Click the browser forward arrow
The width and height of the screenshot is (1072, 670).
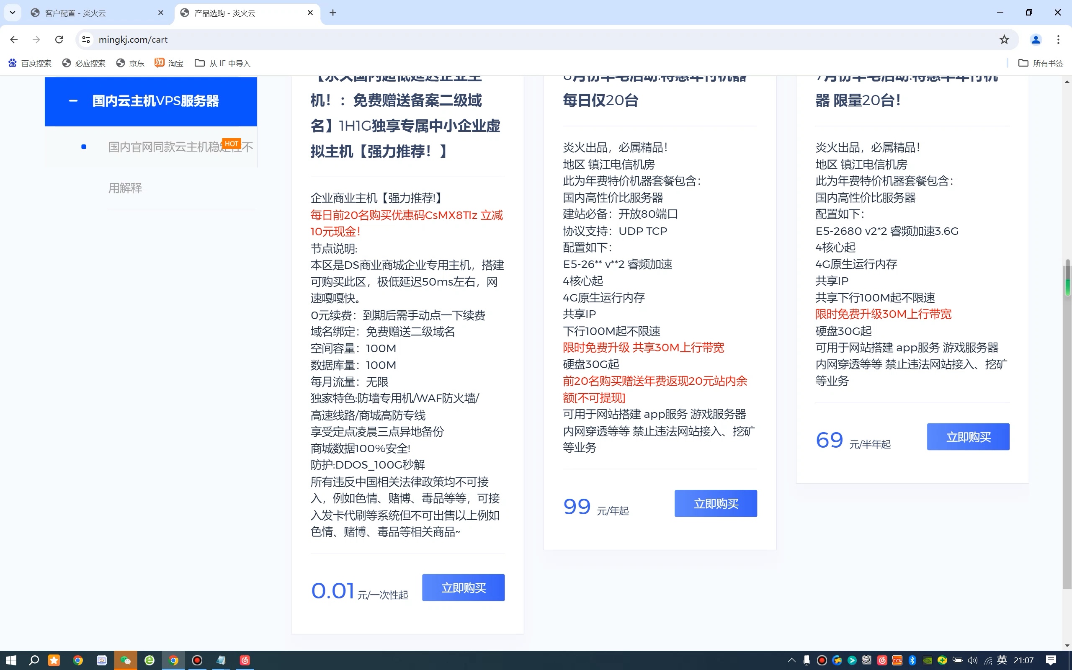click(x=36, y=39)
